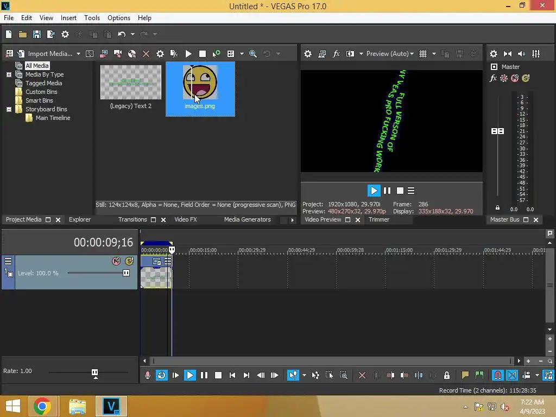Screen dimensions: 556x417
Task: Open Master FX chain icon
Action: point(493,78)
